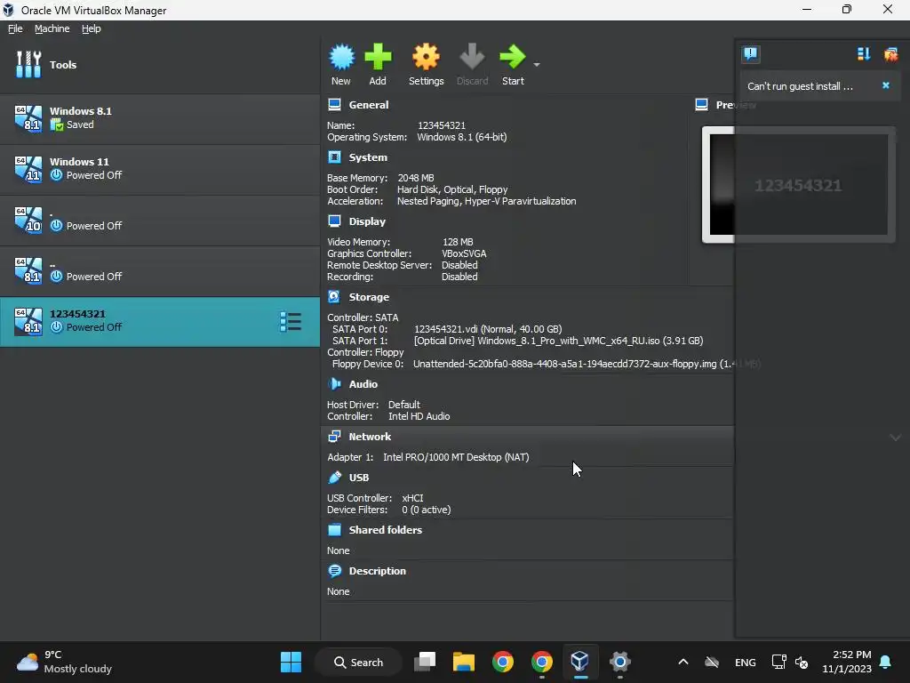This screenshot has width=910, height=683.
Task: Toggle notification sort order icon
Action: pyautogui.click(x=864, y=54)
